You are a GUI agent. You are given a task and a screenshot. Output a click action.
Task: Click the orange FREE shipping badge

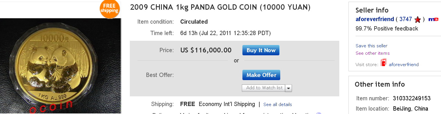tap(109, 9)
